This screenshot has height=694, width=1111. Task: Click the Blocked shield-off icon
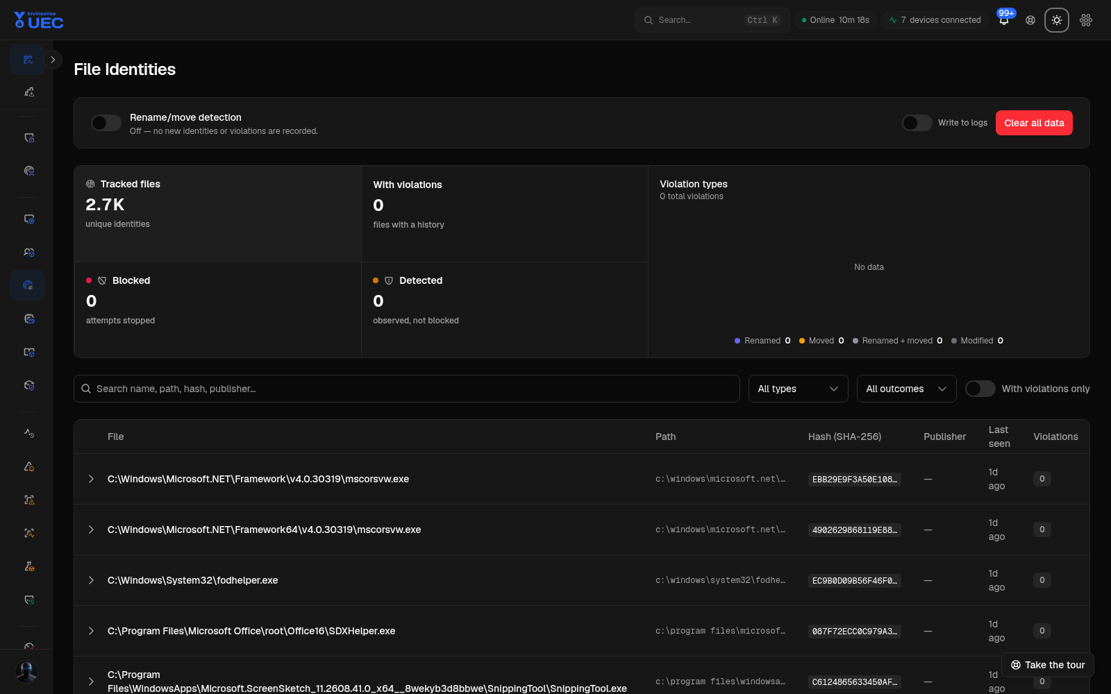click(102, 280)
